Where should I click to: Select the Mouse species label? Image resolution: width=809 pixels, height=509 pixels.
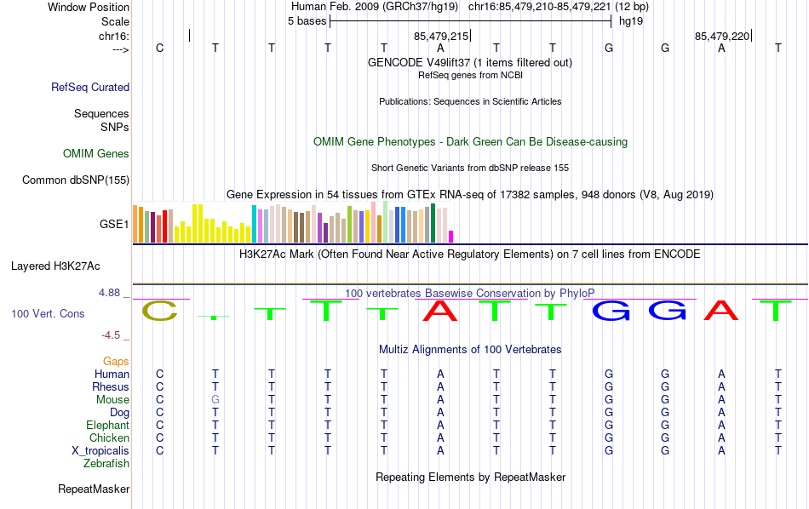[x=113, y=400]
